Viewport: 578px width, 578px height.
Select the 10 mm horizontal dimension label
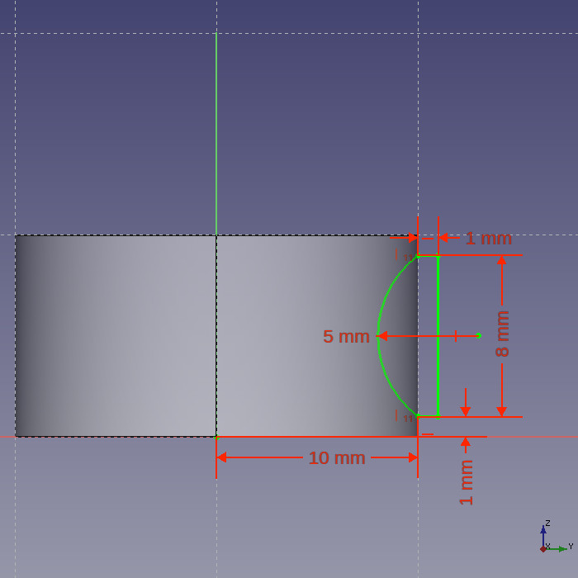point(336,457)
